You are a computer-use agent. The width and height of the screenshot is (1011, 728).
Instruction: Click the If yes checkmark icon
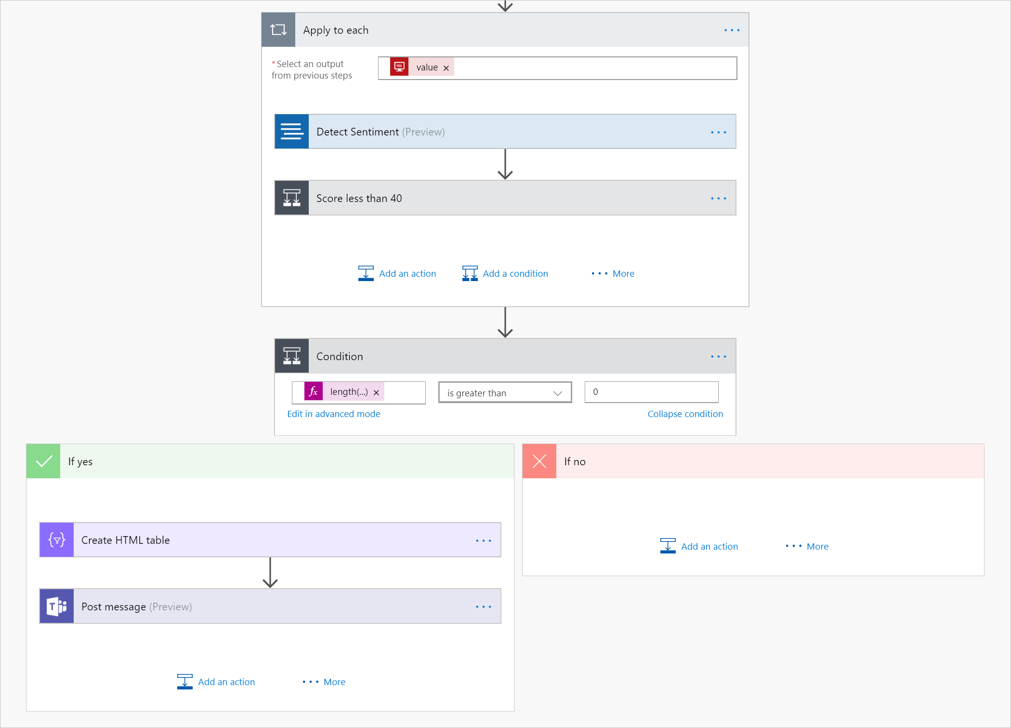tap(43, 461)
